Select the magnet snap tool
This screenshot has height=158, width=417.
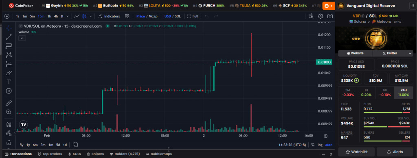point(9,124)
